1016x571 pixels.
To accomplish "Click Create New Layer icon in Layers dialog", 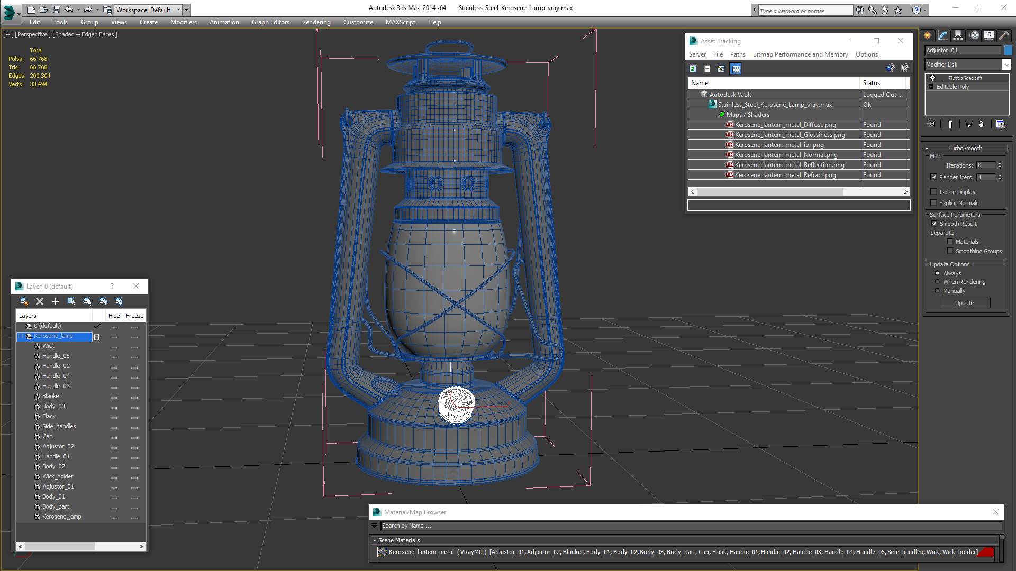I will [24, 301].
